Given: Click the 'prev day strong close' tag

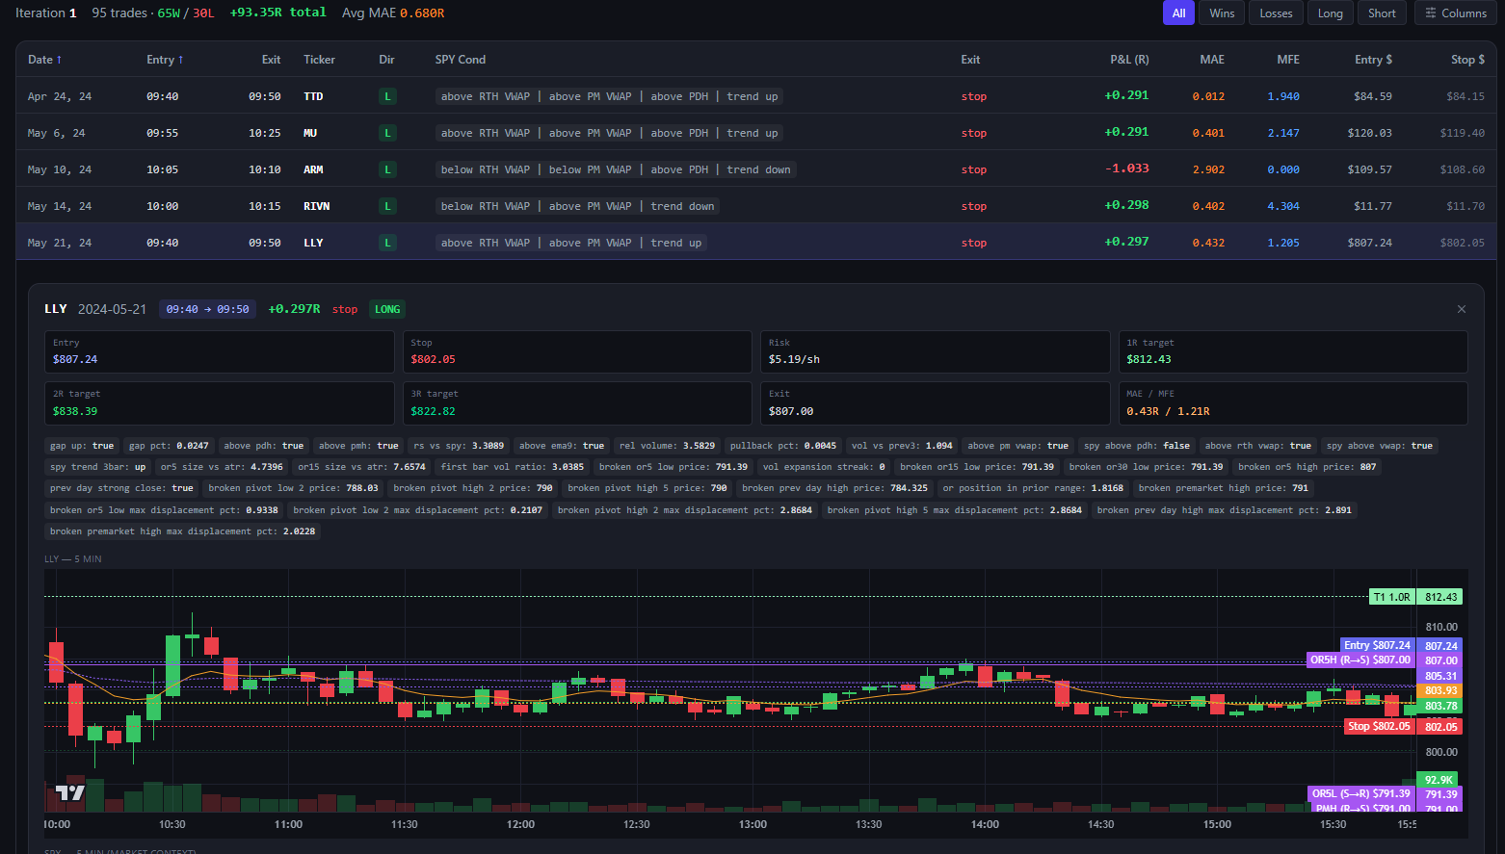Looking at the screenshot, I should click(121, 488).
